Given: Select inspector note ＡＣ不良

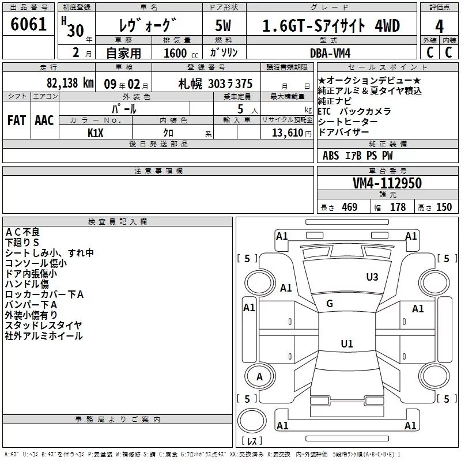Looking at the screenshot, I should [22, 232].
